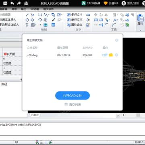Insert 单行文本 single-line text
This screenshot has width=145, height=145.
tap(75, 20)
